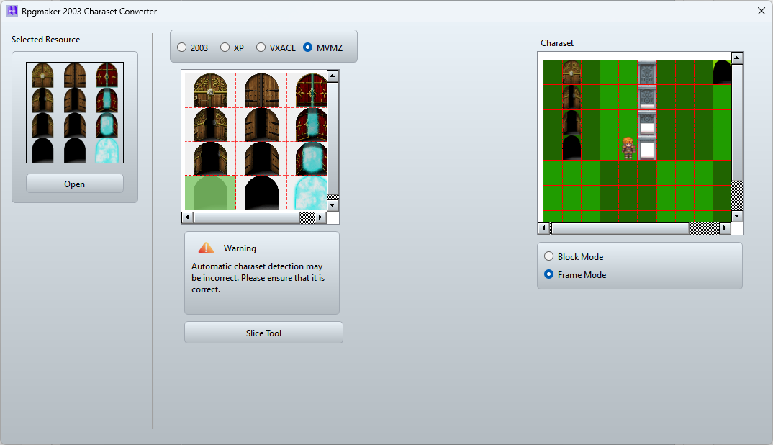773x445 pixels.
Task: Click the Charaset preview scroll left arrow
Action: click(x=543, y=228)
